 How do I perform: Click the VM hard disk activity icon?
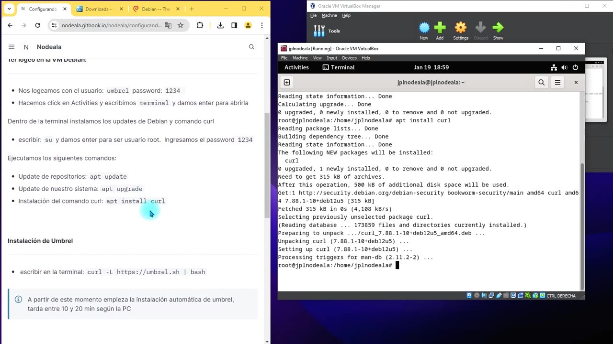pyautogui.click(x=469, y=296)
